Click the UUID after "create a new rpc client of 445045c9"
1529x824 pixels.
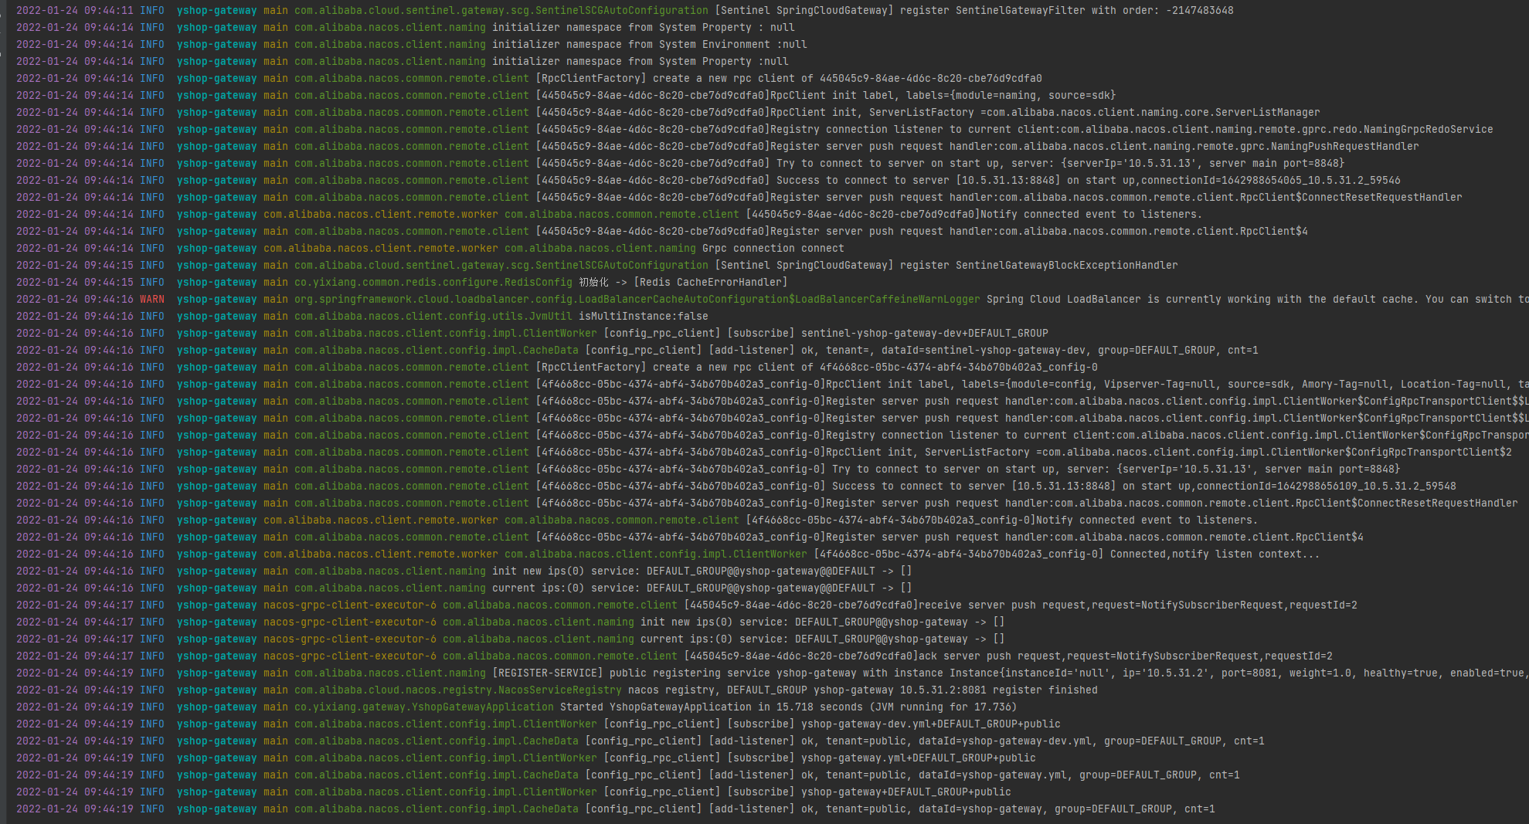click(931, 78)
